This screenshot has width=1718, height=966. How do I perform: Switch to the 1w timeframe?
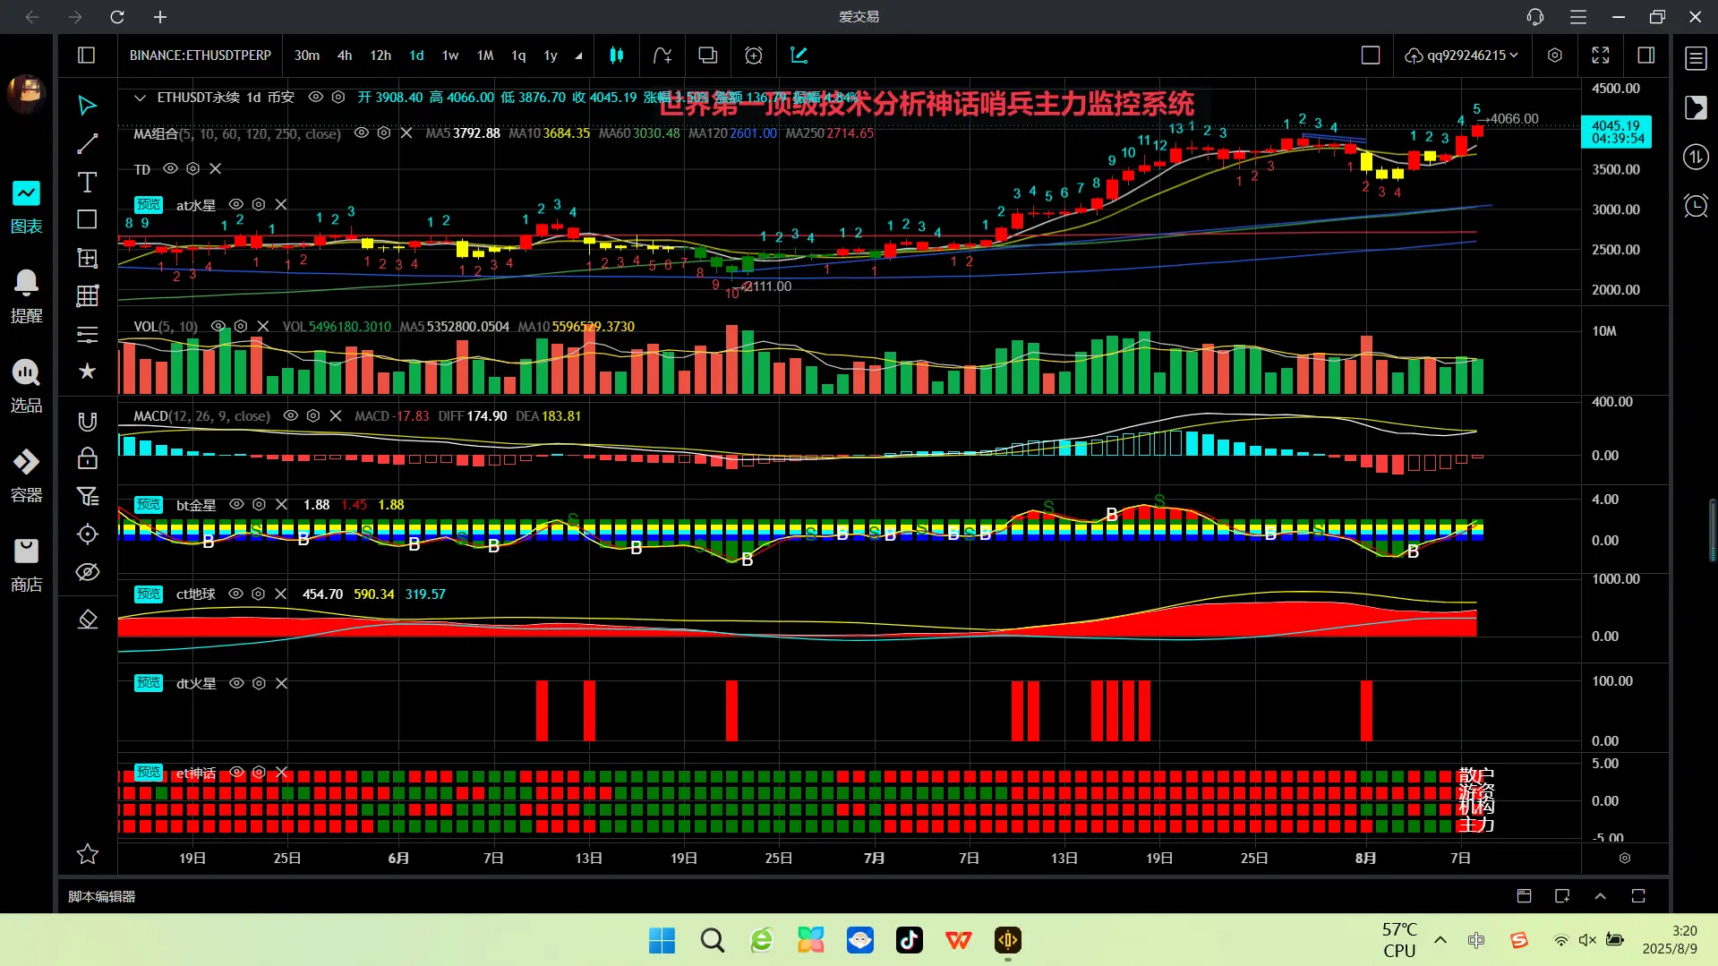click(450, 56)
